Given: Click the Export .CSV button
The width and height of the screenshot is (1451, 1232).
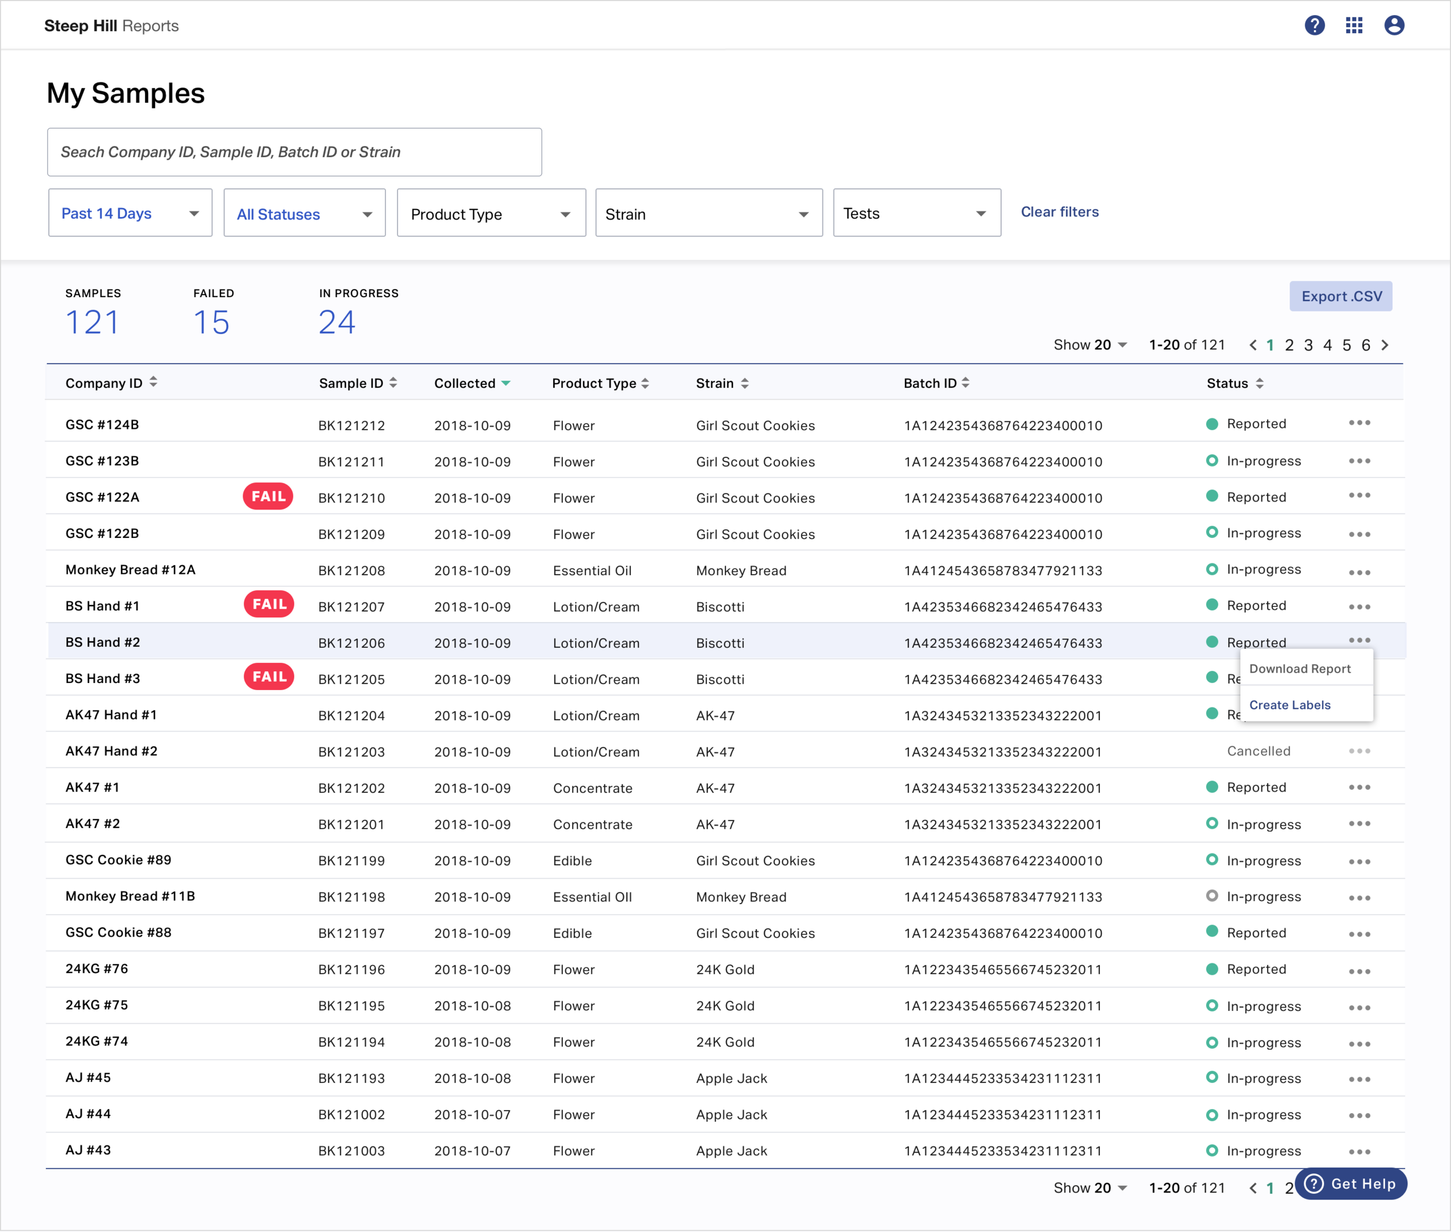Looking at the screenshot, I should click(1340, 296).
